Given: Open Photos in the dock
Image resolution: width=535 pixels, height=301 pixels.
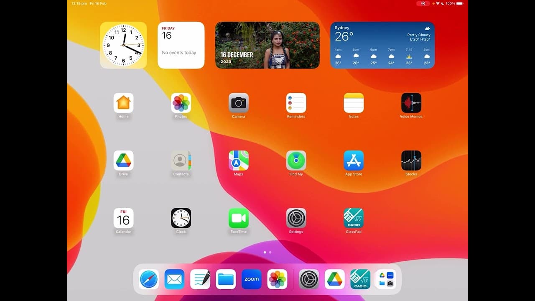Looking at the screenshot, I should click(x=278, y=279).
